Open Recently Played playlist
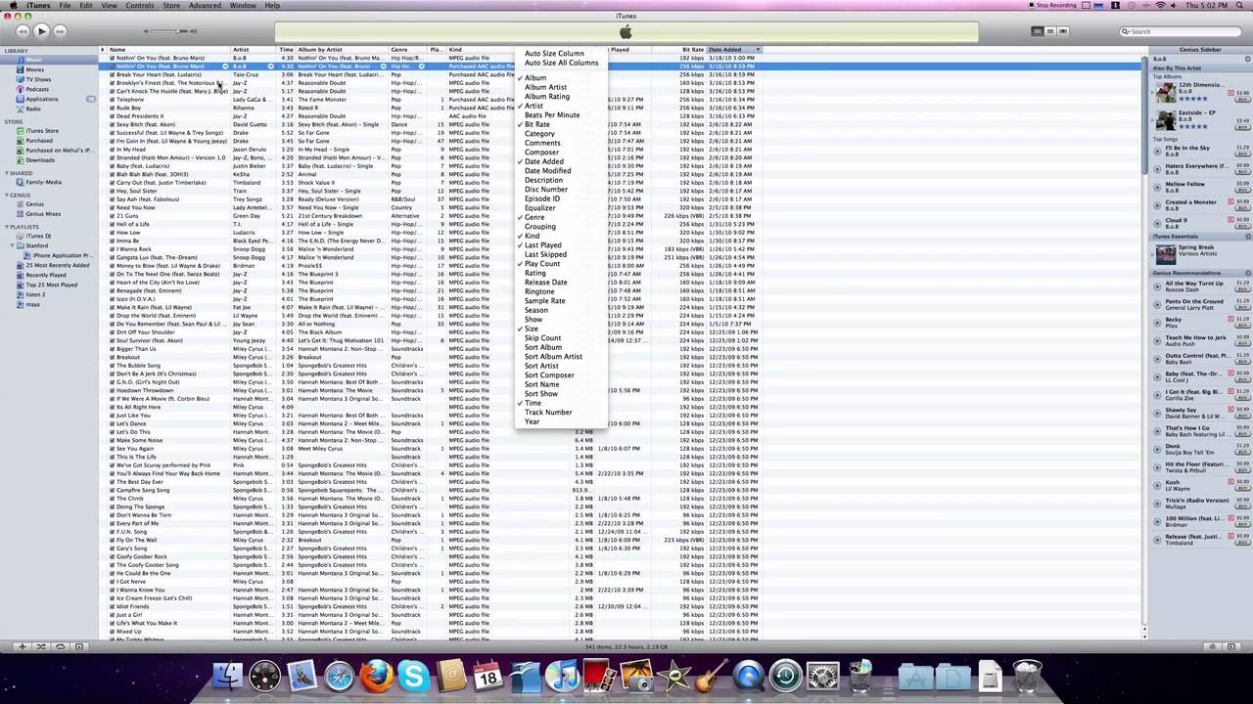Screen dimensions: 1253x704 tap(46, 275)
